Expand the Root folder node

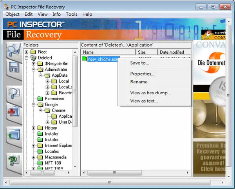point(27,52)
